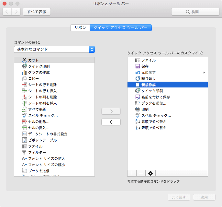Click the 元に戻す button at the bottom
The image size is (222, 207).
pyautogui.click(x=179, y=197)
